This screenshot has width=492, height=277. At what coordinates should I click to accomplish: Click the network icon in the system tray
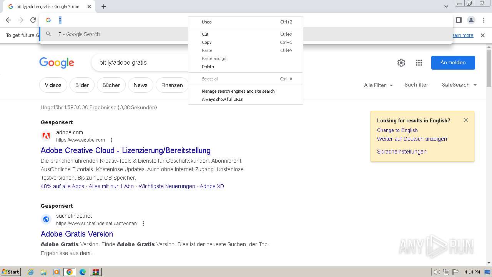(446, 272)
